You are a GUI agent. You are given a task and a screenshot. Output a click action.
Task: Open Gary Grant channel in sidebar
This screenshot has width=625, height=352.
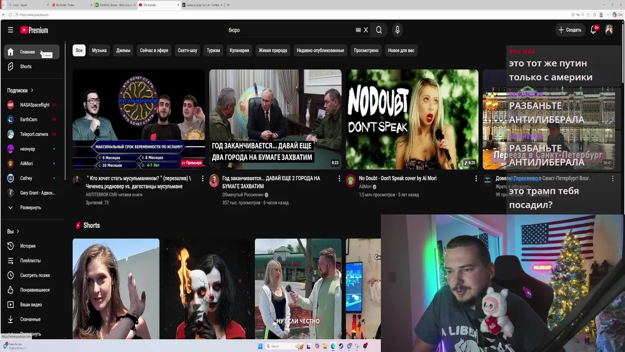coord(32,193)
